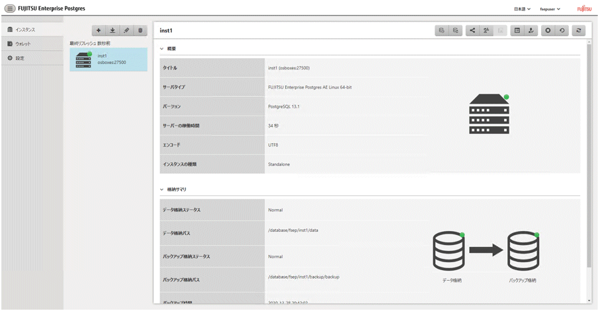598x311 pixels.
Task: Click the 最終リフレッシュ 数秒前 text
Action: [x=89, y=44]
